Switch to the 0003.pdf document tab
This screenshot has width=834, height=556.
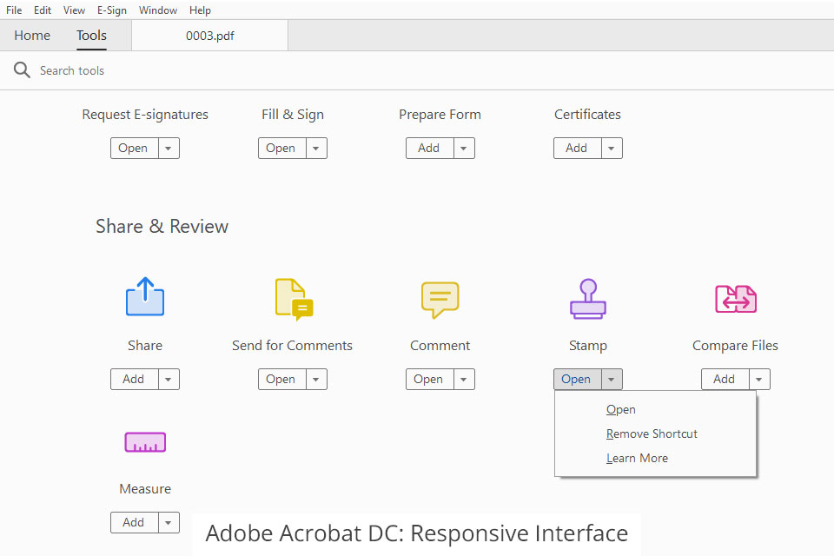click(x=210, y=36)
